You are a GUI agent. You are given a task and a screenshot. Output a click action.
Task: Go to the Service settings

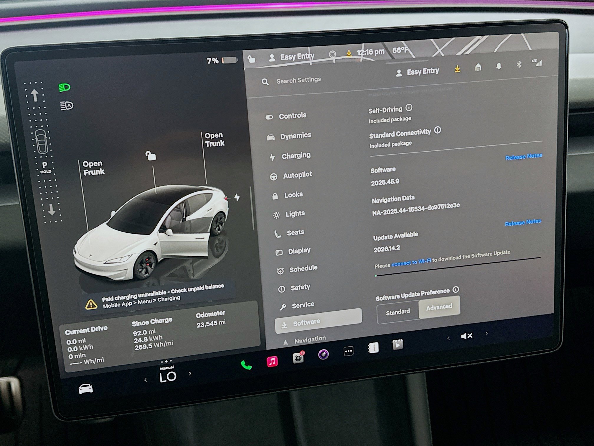coord(297,305)
